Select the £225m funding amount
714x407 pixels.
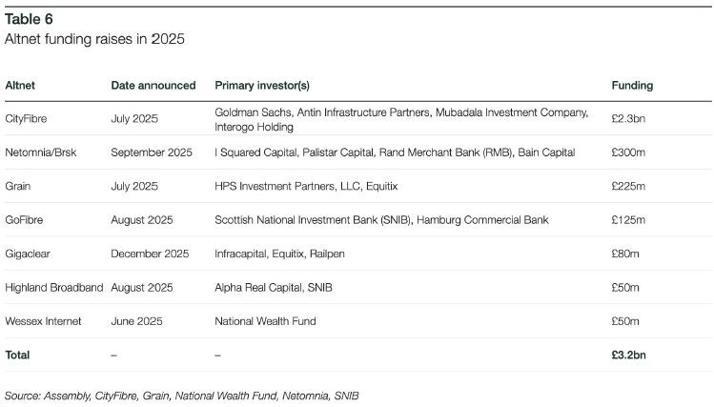click(628, 186)
